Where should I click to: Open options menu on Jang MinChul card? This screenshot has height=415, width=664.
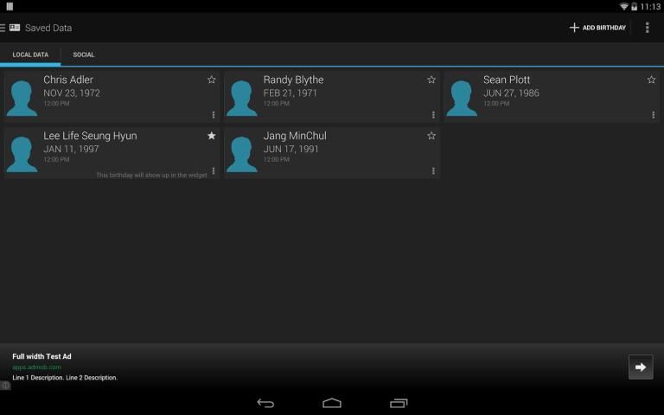click(x=433, y=171)
